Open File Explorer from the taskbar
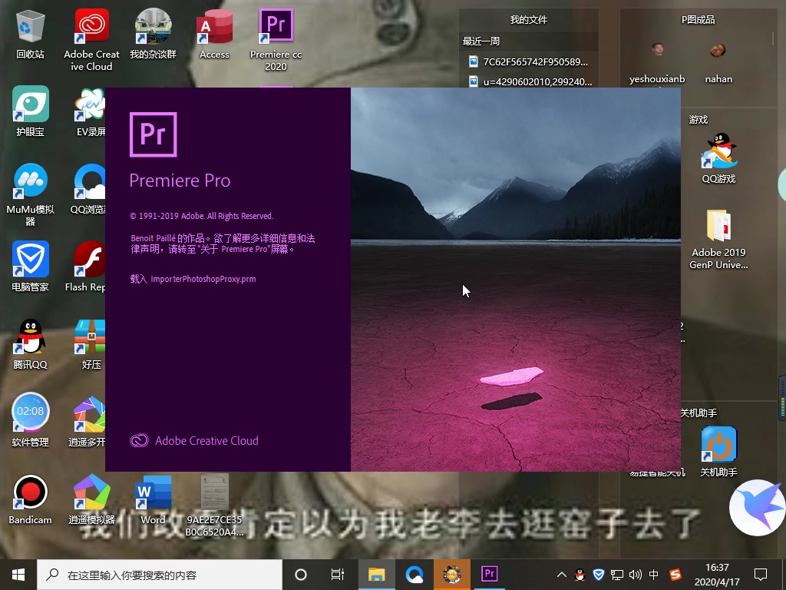The width and height of the screenshot is (786, 590). (377, 574)
